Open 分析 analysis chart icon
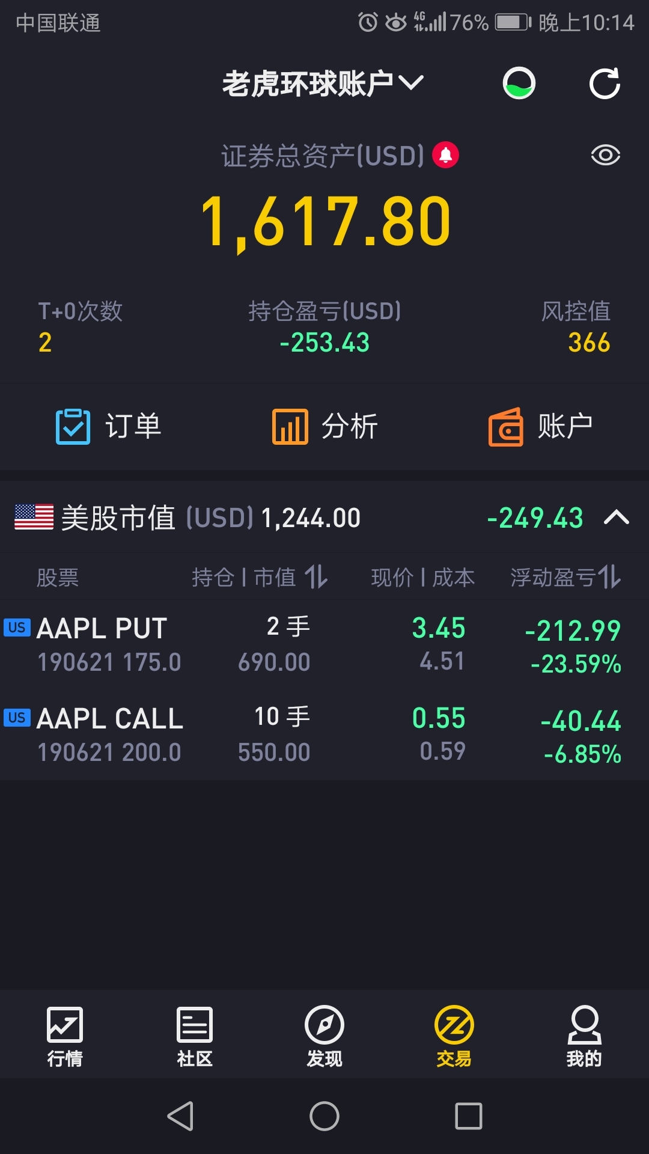649x1154 pixels. [x=324, y=426]
